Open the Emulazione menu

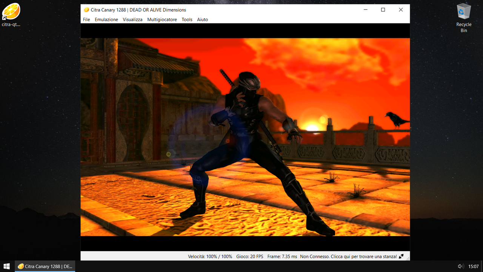[x=106, y=20]
